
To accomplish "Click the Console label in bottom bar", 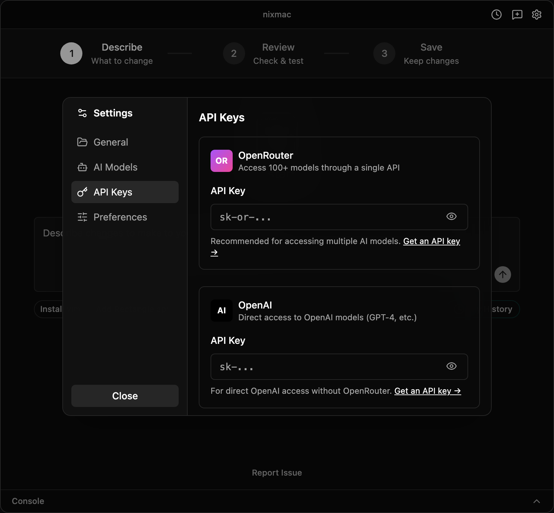I will click(28, 501).
